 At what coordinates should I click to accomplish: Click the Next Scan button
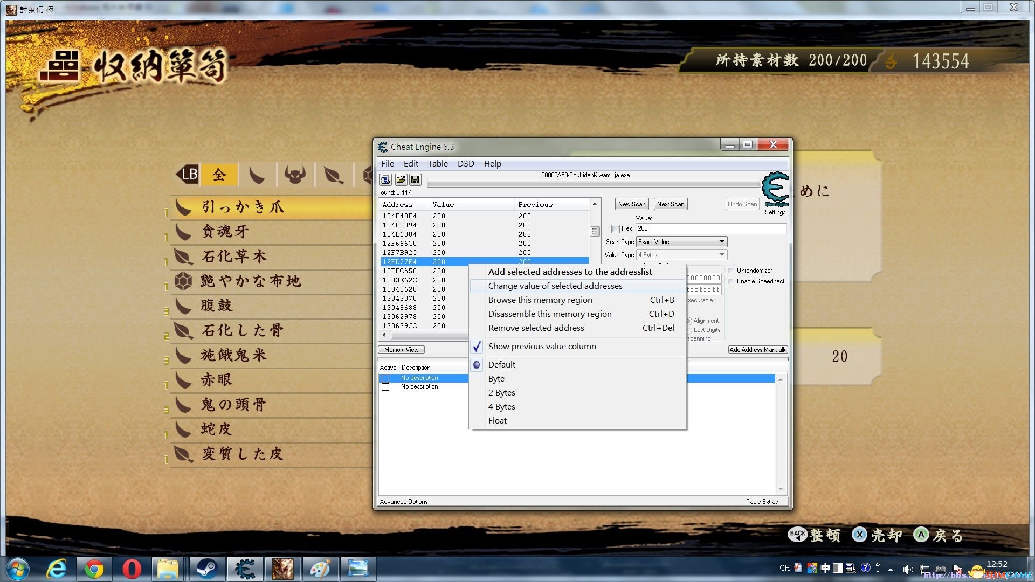point(671,204)
